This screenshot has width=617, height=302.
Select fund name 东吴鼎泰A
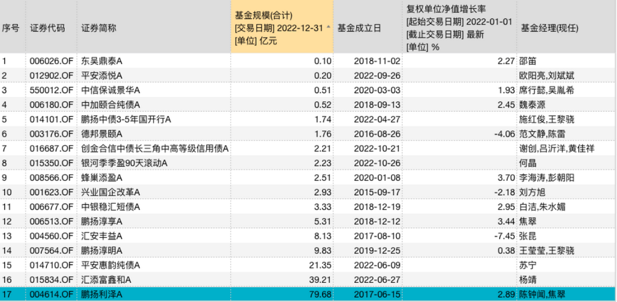pos(102,61)
